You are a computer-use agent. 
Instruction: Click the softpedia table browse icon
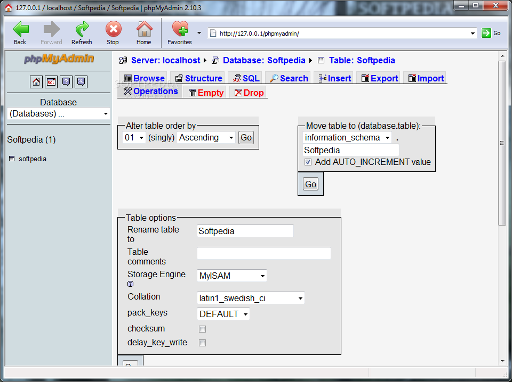click(x=12, y=159)
